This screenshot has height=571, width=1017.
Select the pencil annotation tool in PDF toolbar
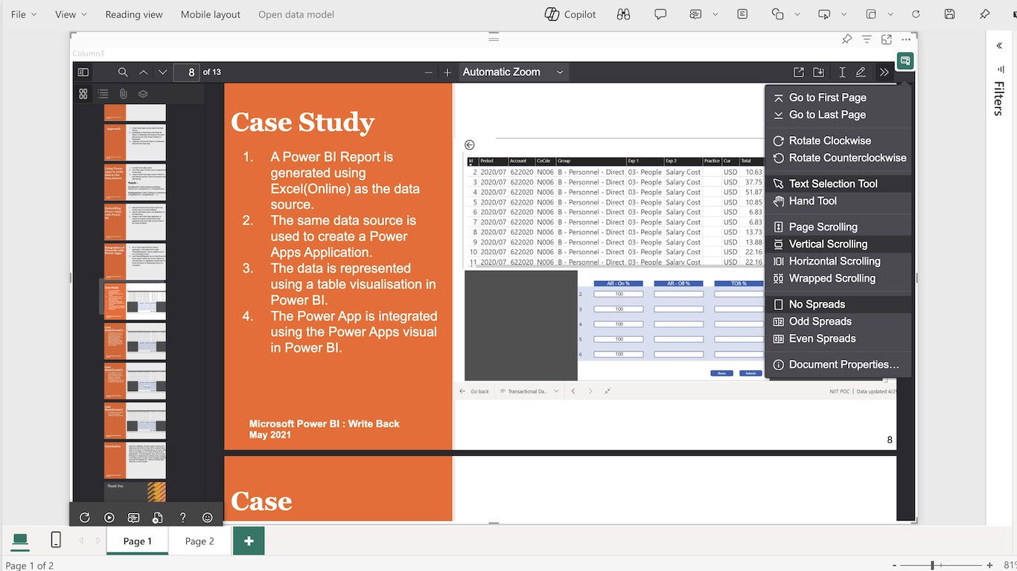[861, 72]
